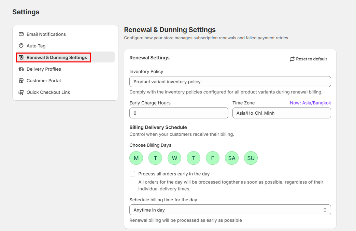356x231 pixels.
Task: Click the Renewal & Dunning receipt icon
Action: (21, 57)
